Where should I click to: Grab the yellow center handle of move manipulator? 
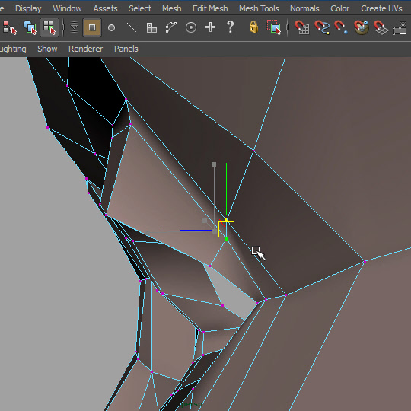(x=226, y=229)
